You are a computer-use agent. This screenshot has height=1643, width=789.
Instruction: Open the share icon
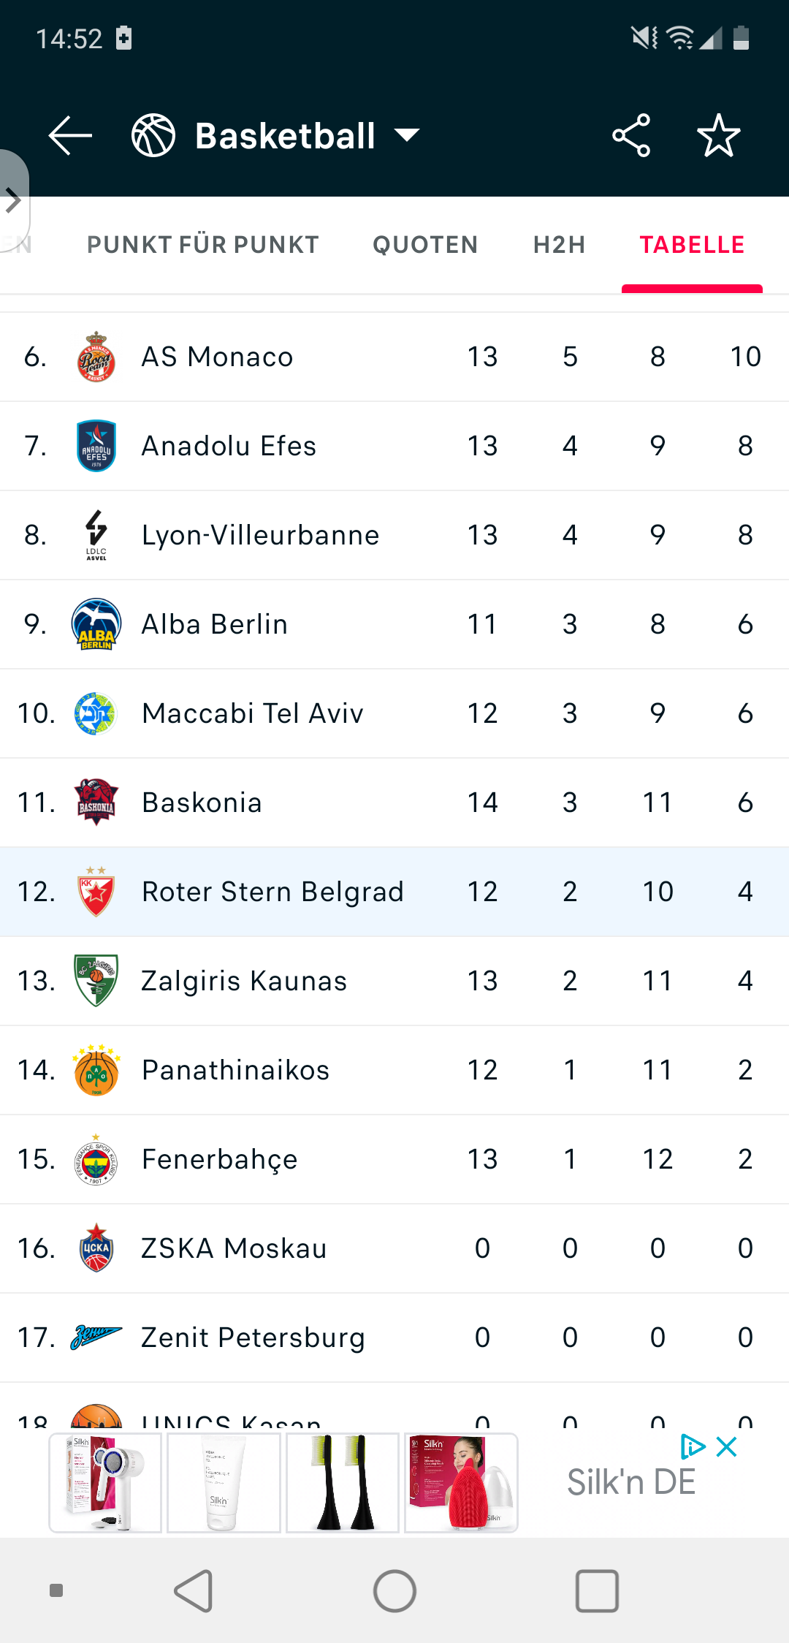(x=631, y=135)
